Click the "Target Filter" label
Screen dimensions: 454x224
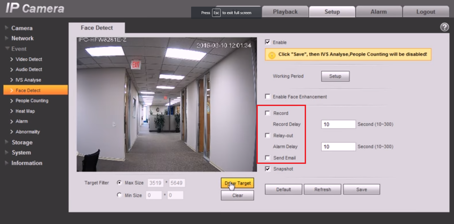[97, 183]
